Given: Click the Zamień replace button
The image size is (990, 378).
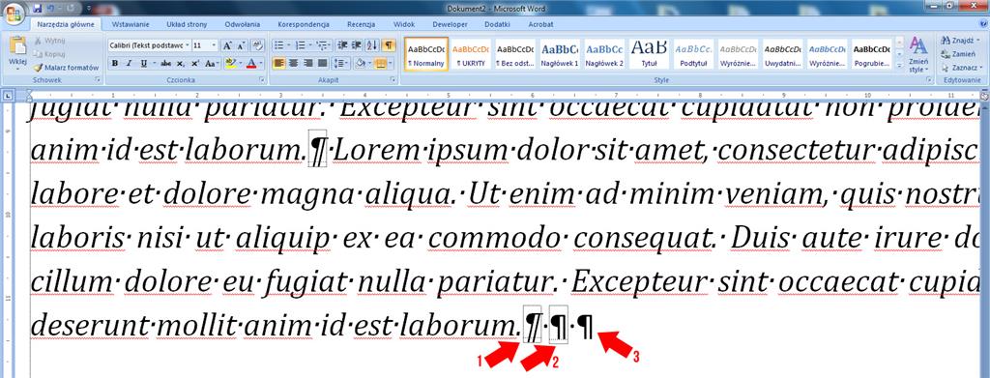Looking at the screenshot, I should pos(958,53).
